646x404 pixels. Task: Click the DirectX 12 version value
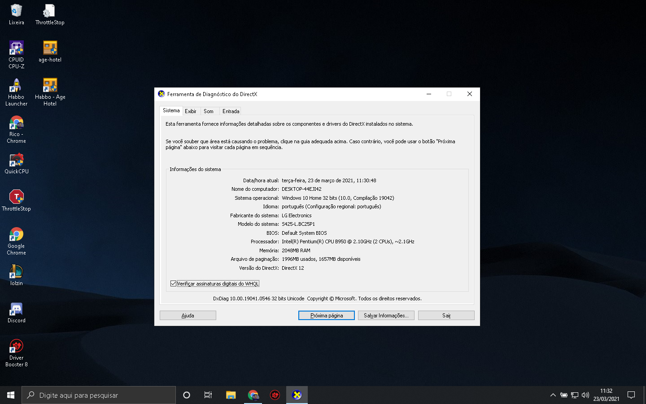[293, 268]
